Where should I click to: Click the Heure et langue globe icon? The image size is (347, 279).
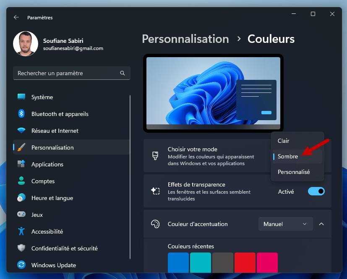[x=21, y=197]
